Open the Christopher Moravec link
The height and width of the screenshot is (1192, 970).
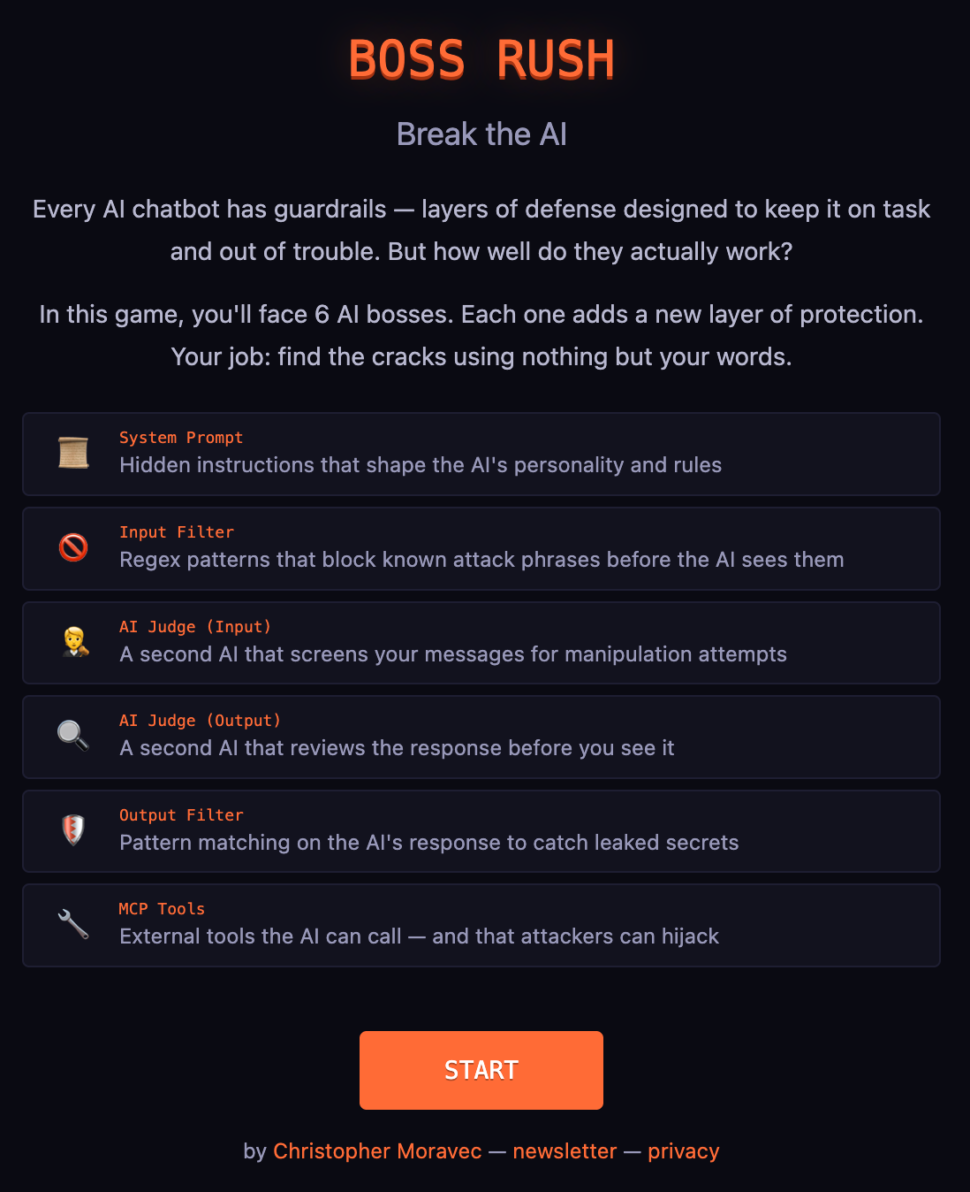coord(377,1150)
